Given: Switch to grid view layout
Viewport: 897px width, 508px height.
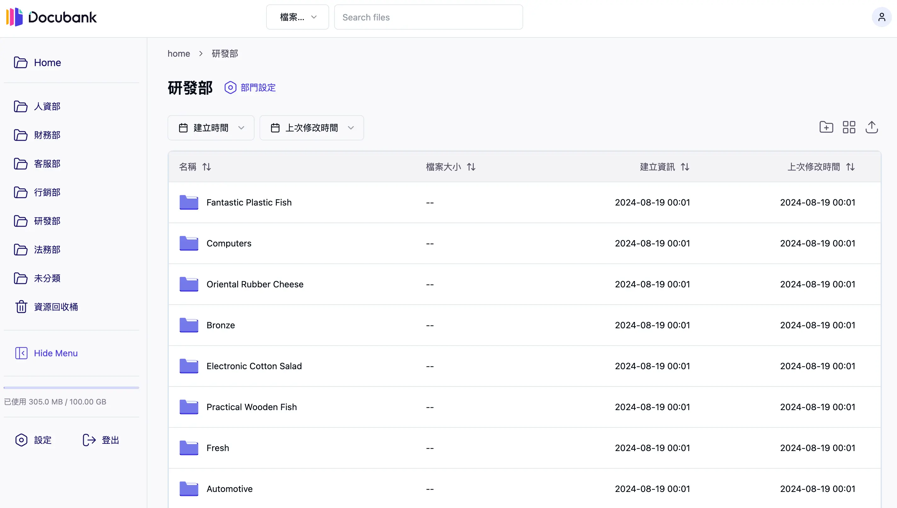Looking at the screenshot, I should (x=849, y=127).
